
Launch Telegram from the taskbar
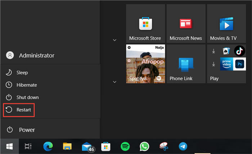pos(183,146)
